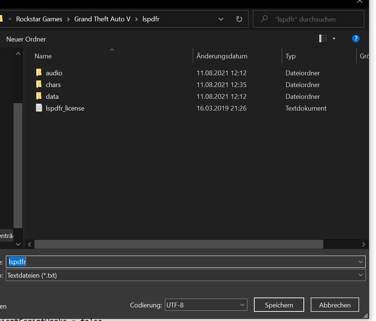Click the view layout icon
This screenshot has height=321, width=376.
pos(323,39)
